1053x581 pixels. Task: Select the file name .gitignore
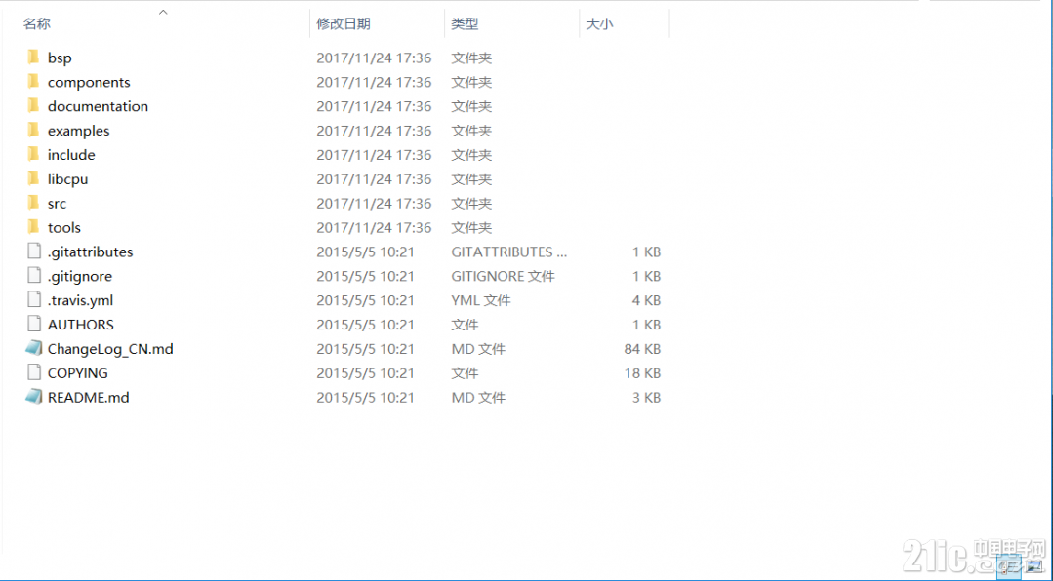(x=80, y=276)
